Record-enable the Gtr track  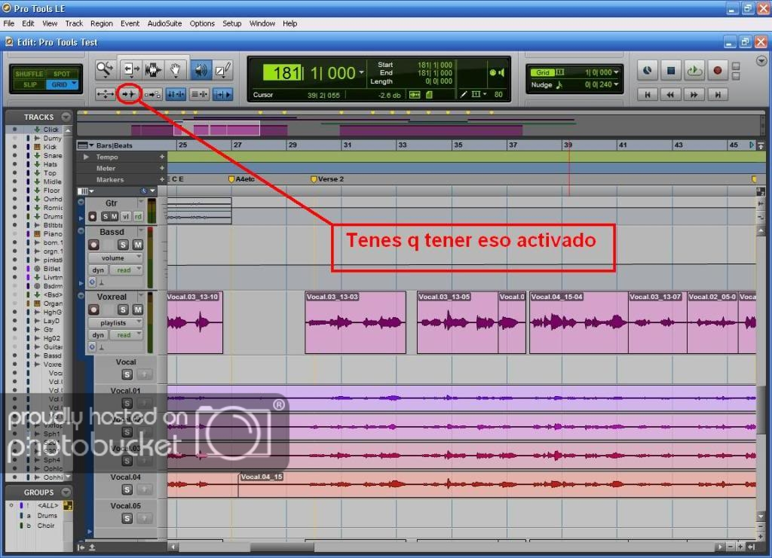click(93, 216)
